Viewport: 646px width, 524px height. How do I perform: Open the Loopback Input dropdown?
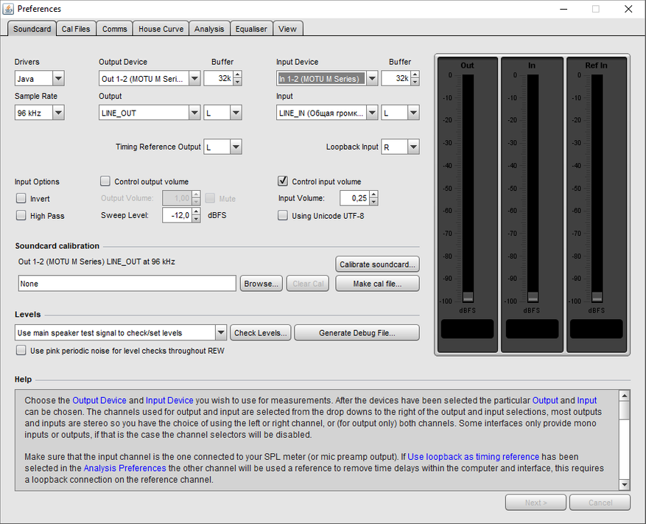point(413,147)
